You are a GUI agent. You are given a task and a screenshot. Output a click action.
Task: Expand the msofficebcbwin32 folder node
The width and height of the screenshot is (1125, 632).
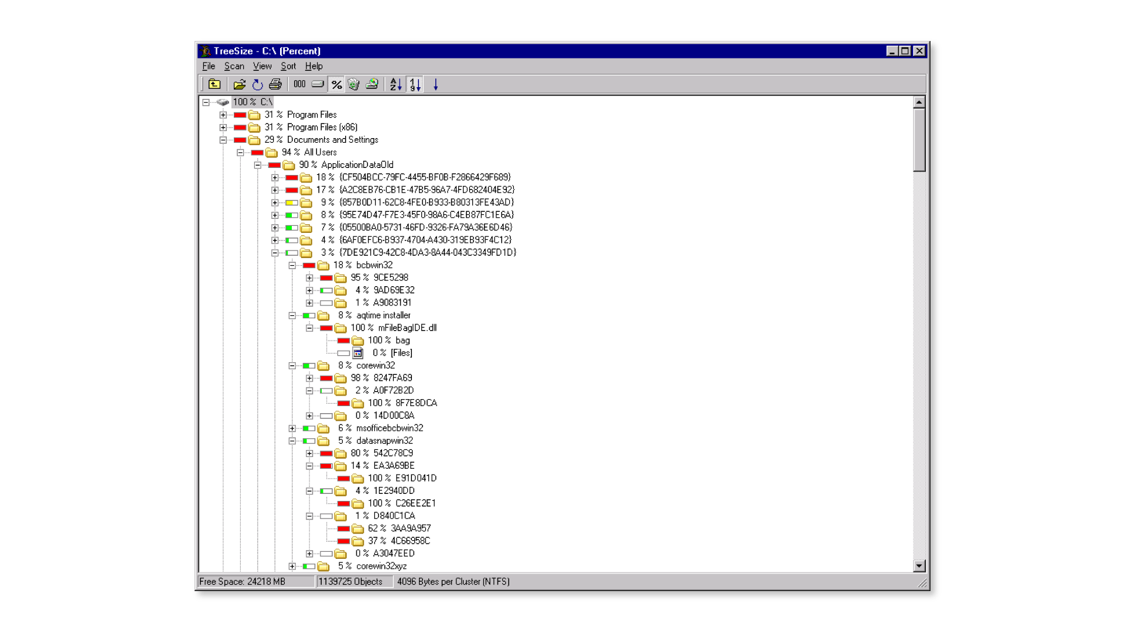coord(292,428)
